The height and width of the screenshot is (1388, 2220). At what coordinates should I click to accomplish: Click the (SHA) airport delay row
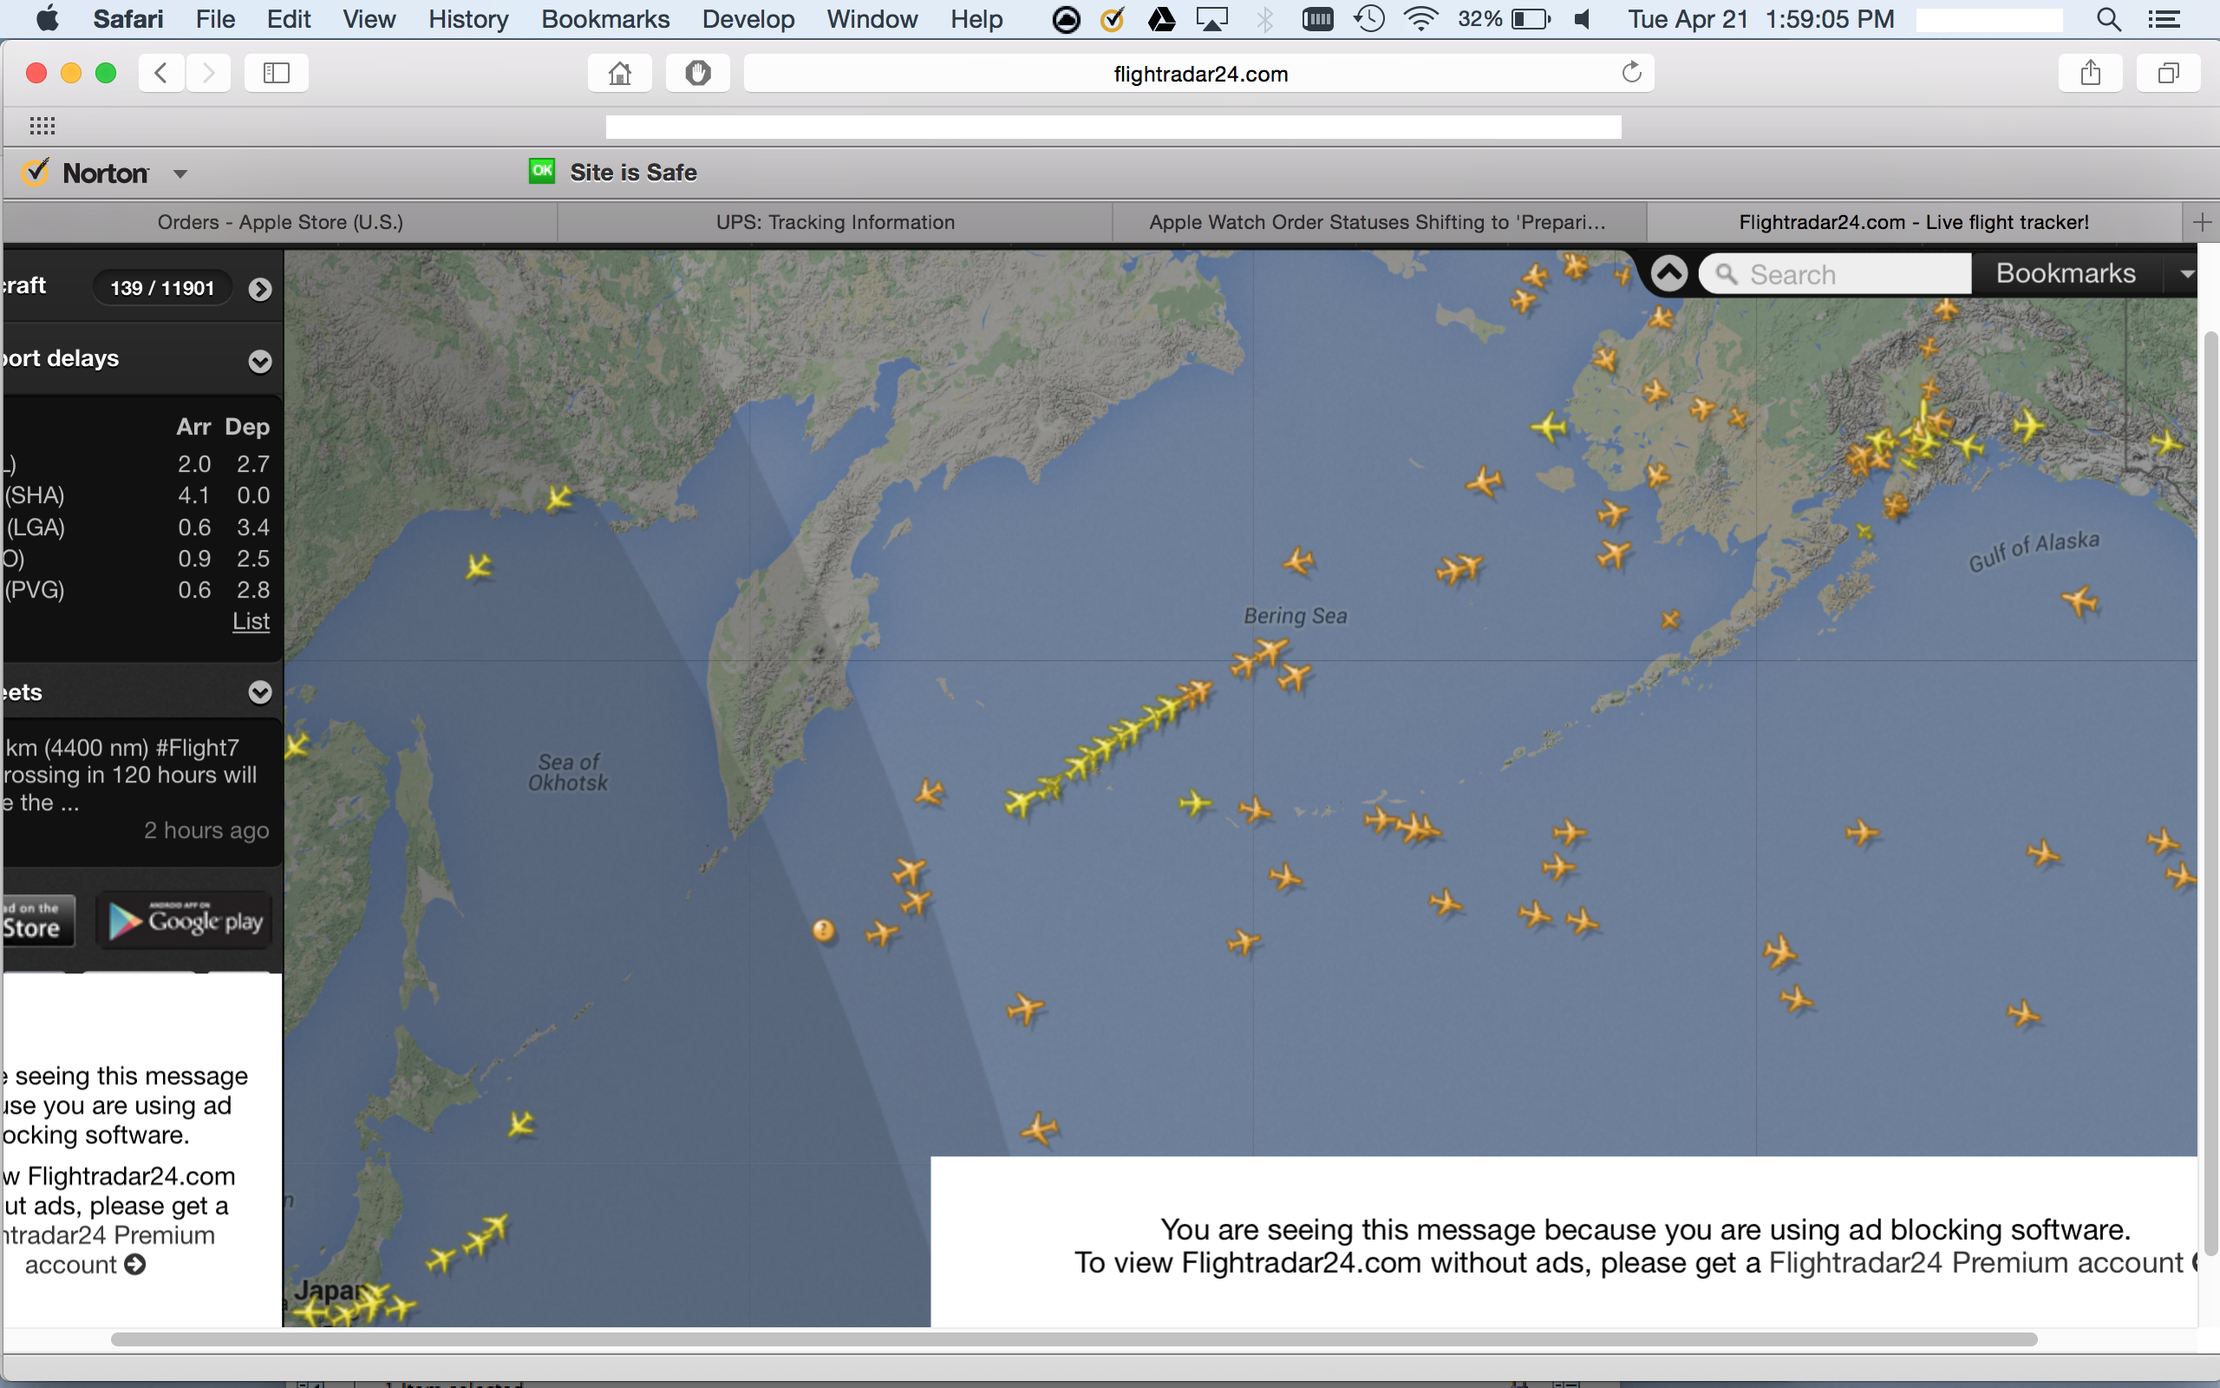[x=138, y=495]
